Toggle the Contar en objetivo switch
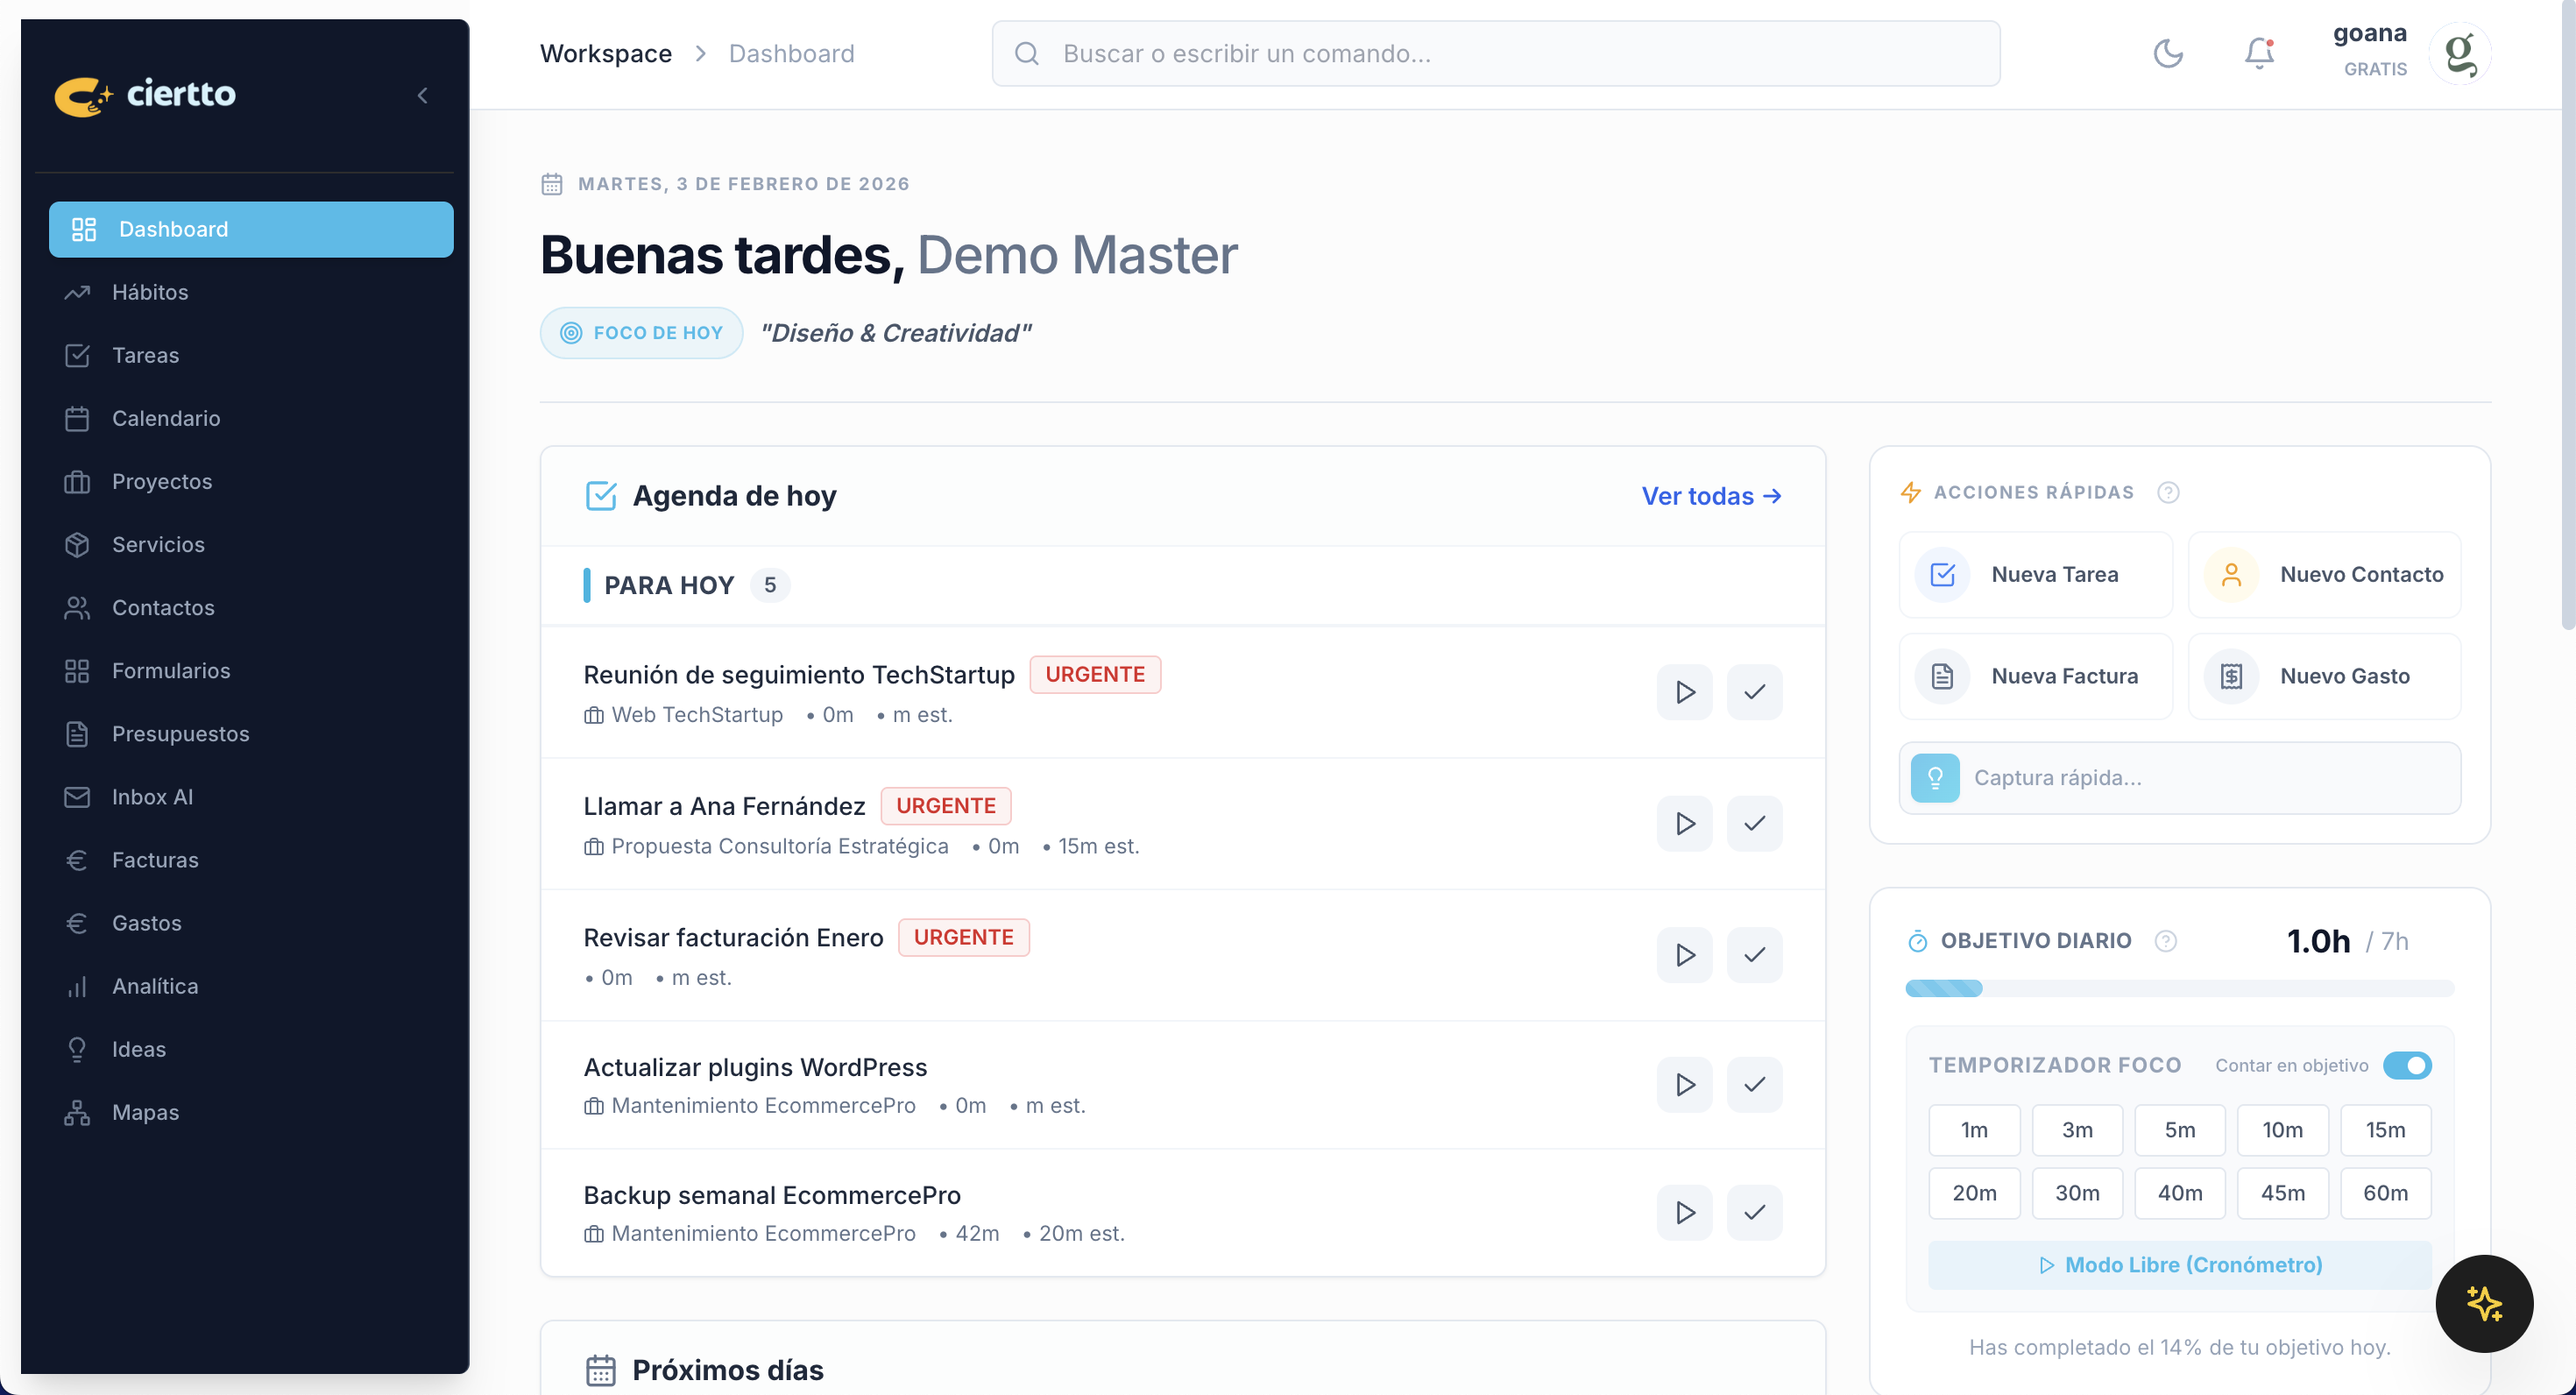 click(2406, 1065)
